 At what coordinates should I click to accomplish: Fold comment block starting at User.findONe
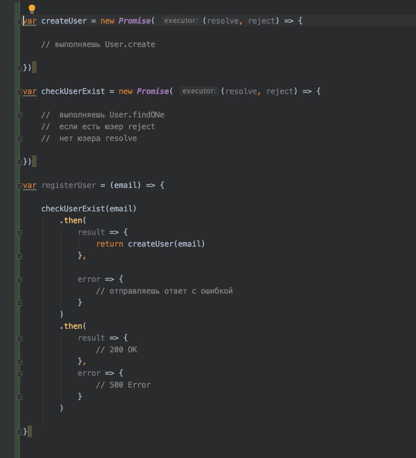tap(20, 116)
